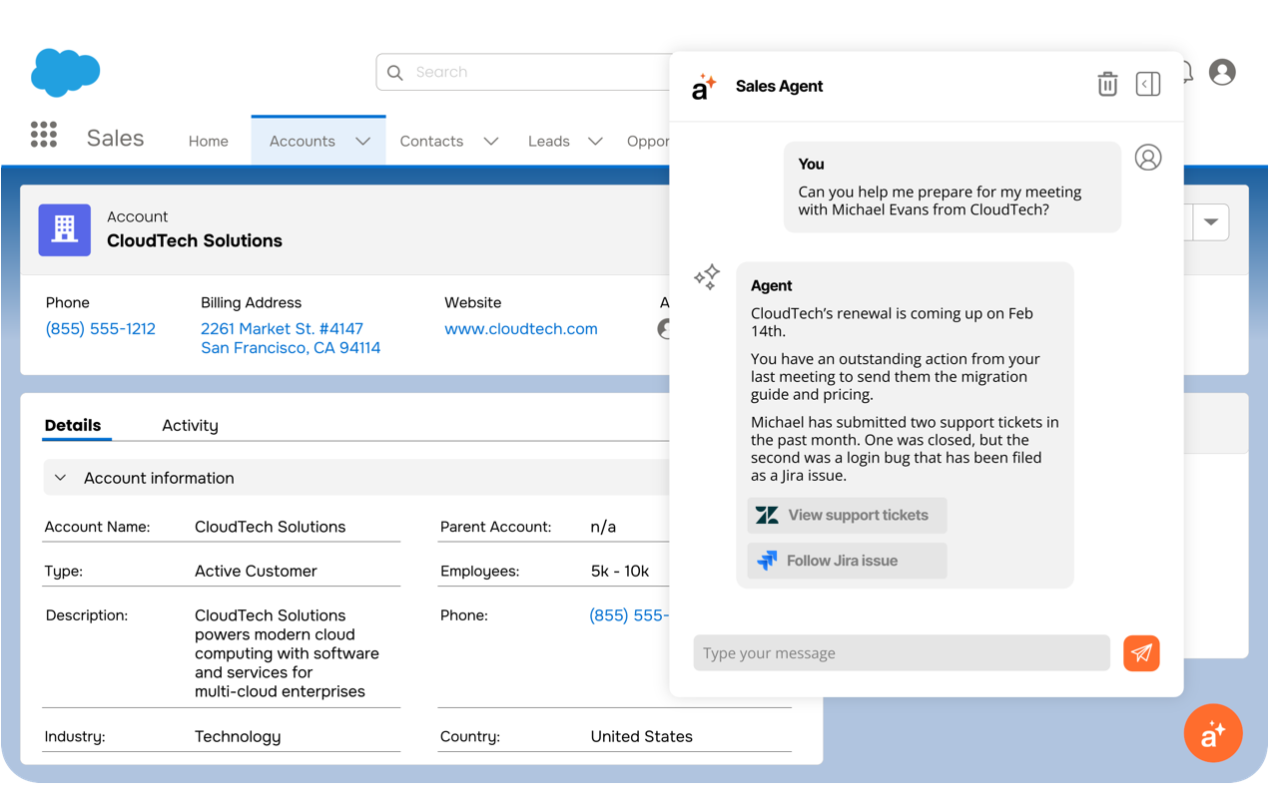Click the Account Name value CloudTech Solutions
Image resolution: width=1278 pixels, height=798 pixels.
tap(271, 527)
